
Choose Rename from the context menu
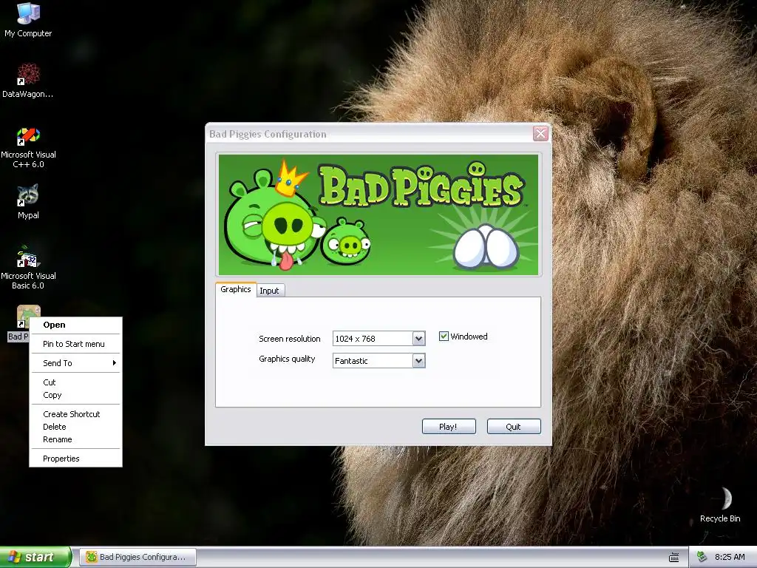pyautogui.click(x=76, y=439)
